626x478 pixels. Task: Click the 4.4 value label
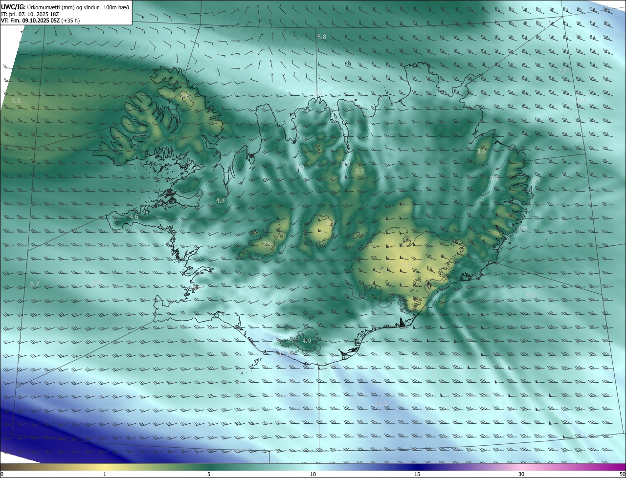point(221,200)
